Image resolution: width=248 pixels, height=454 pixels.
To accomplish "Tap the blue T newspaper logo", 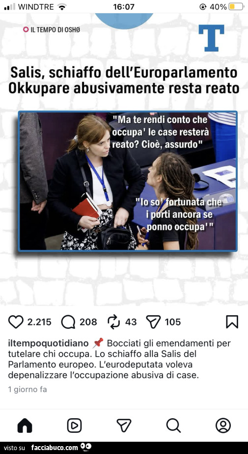I will coord(211,38).
